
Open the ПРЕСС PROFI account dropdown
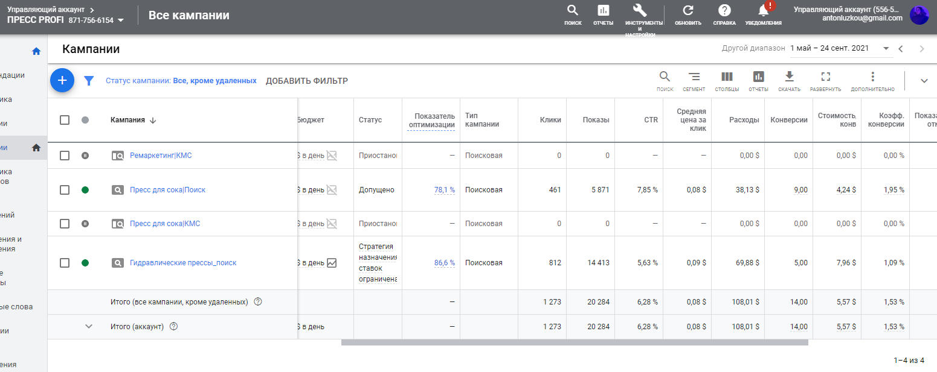(121, 20)
